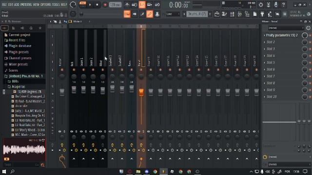
Task: Open the PATTERNS menu
Action: pyautogui.click(x=26, y=4)
